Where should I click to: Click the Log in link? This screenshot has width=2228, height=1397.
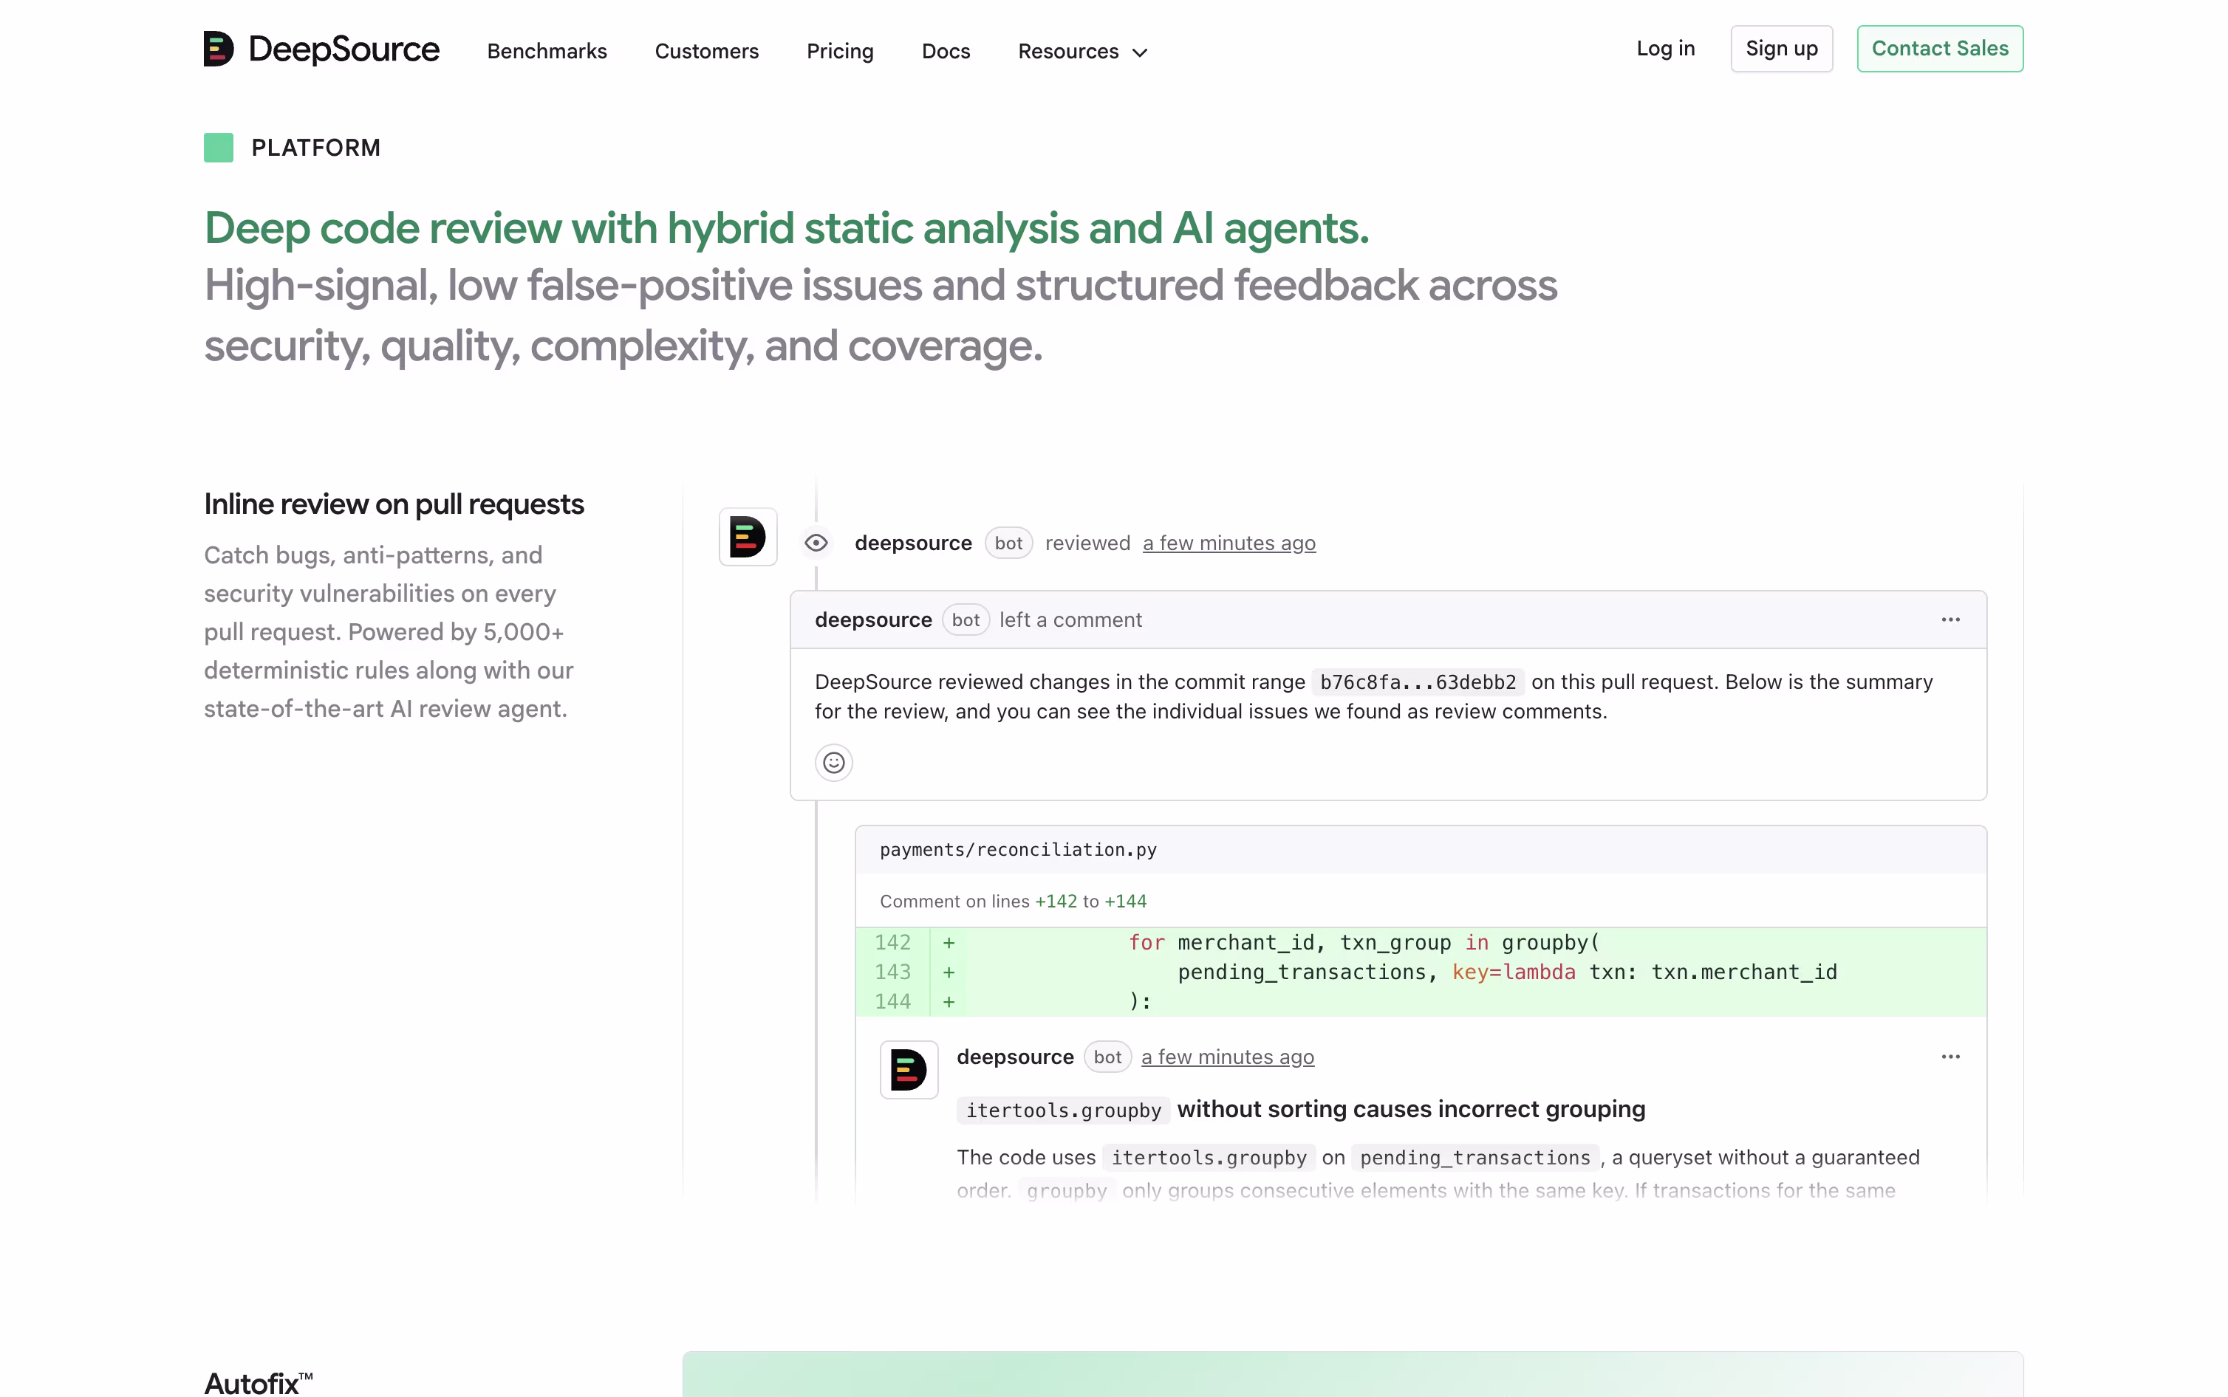1665,48
